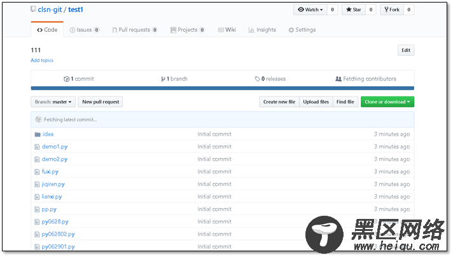Open the py0628.py file
The width and height of the screenshot is (453, 257).
tap(55, 222)
